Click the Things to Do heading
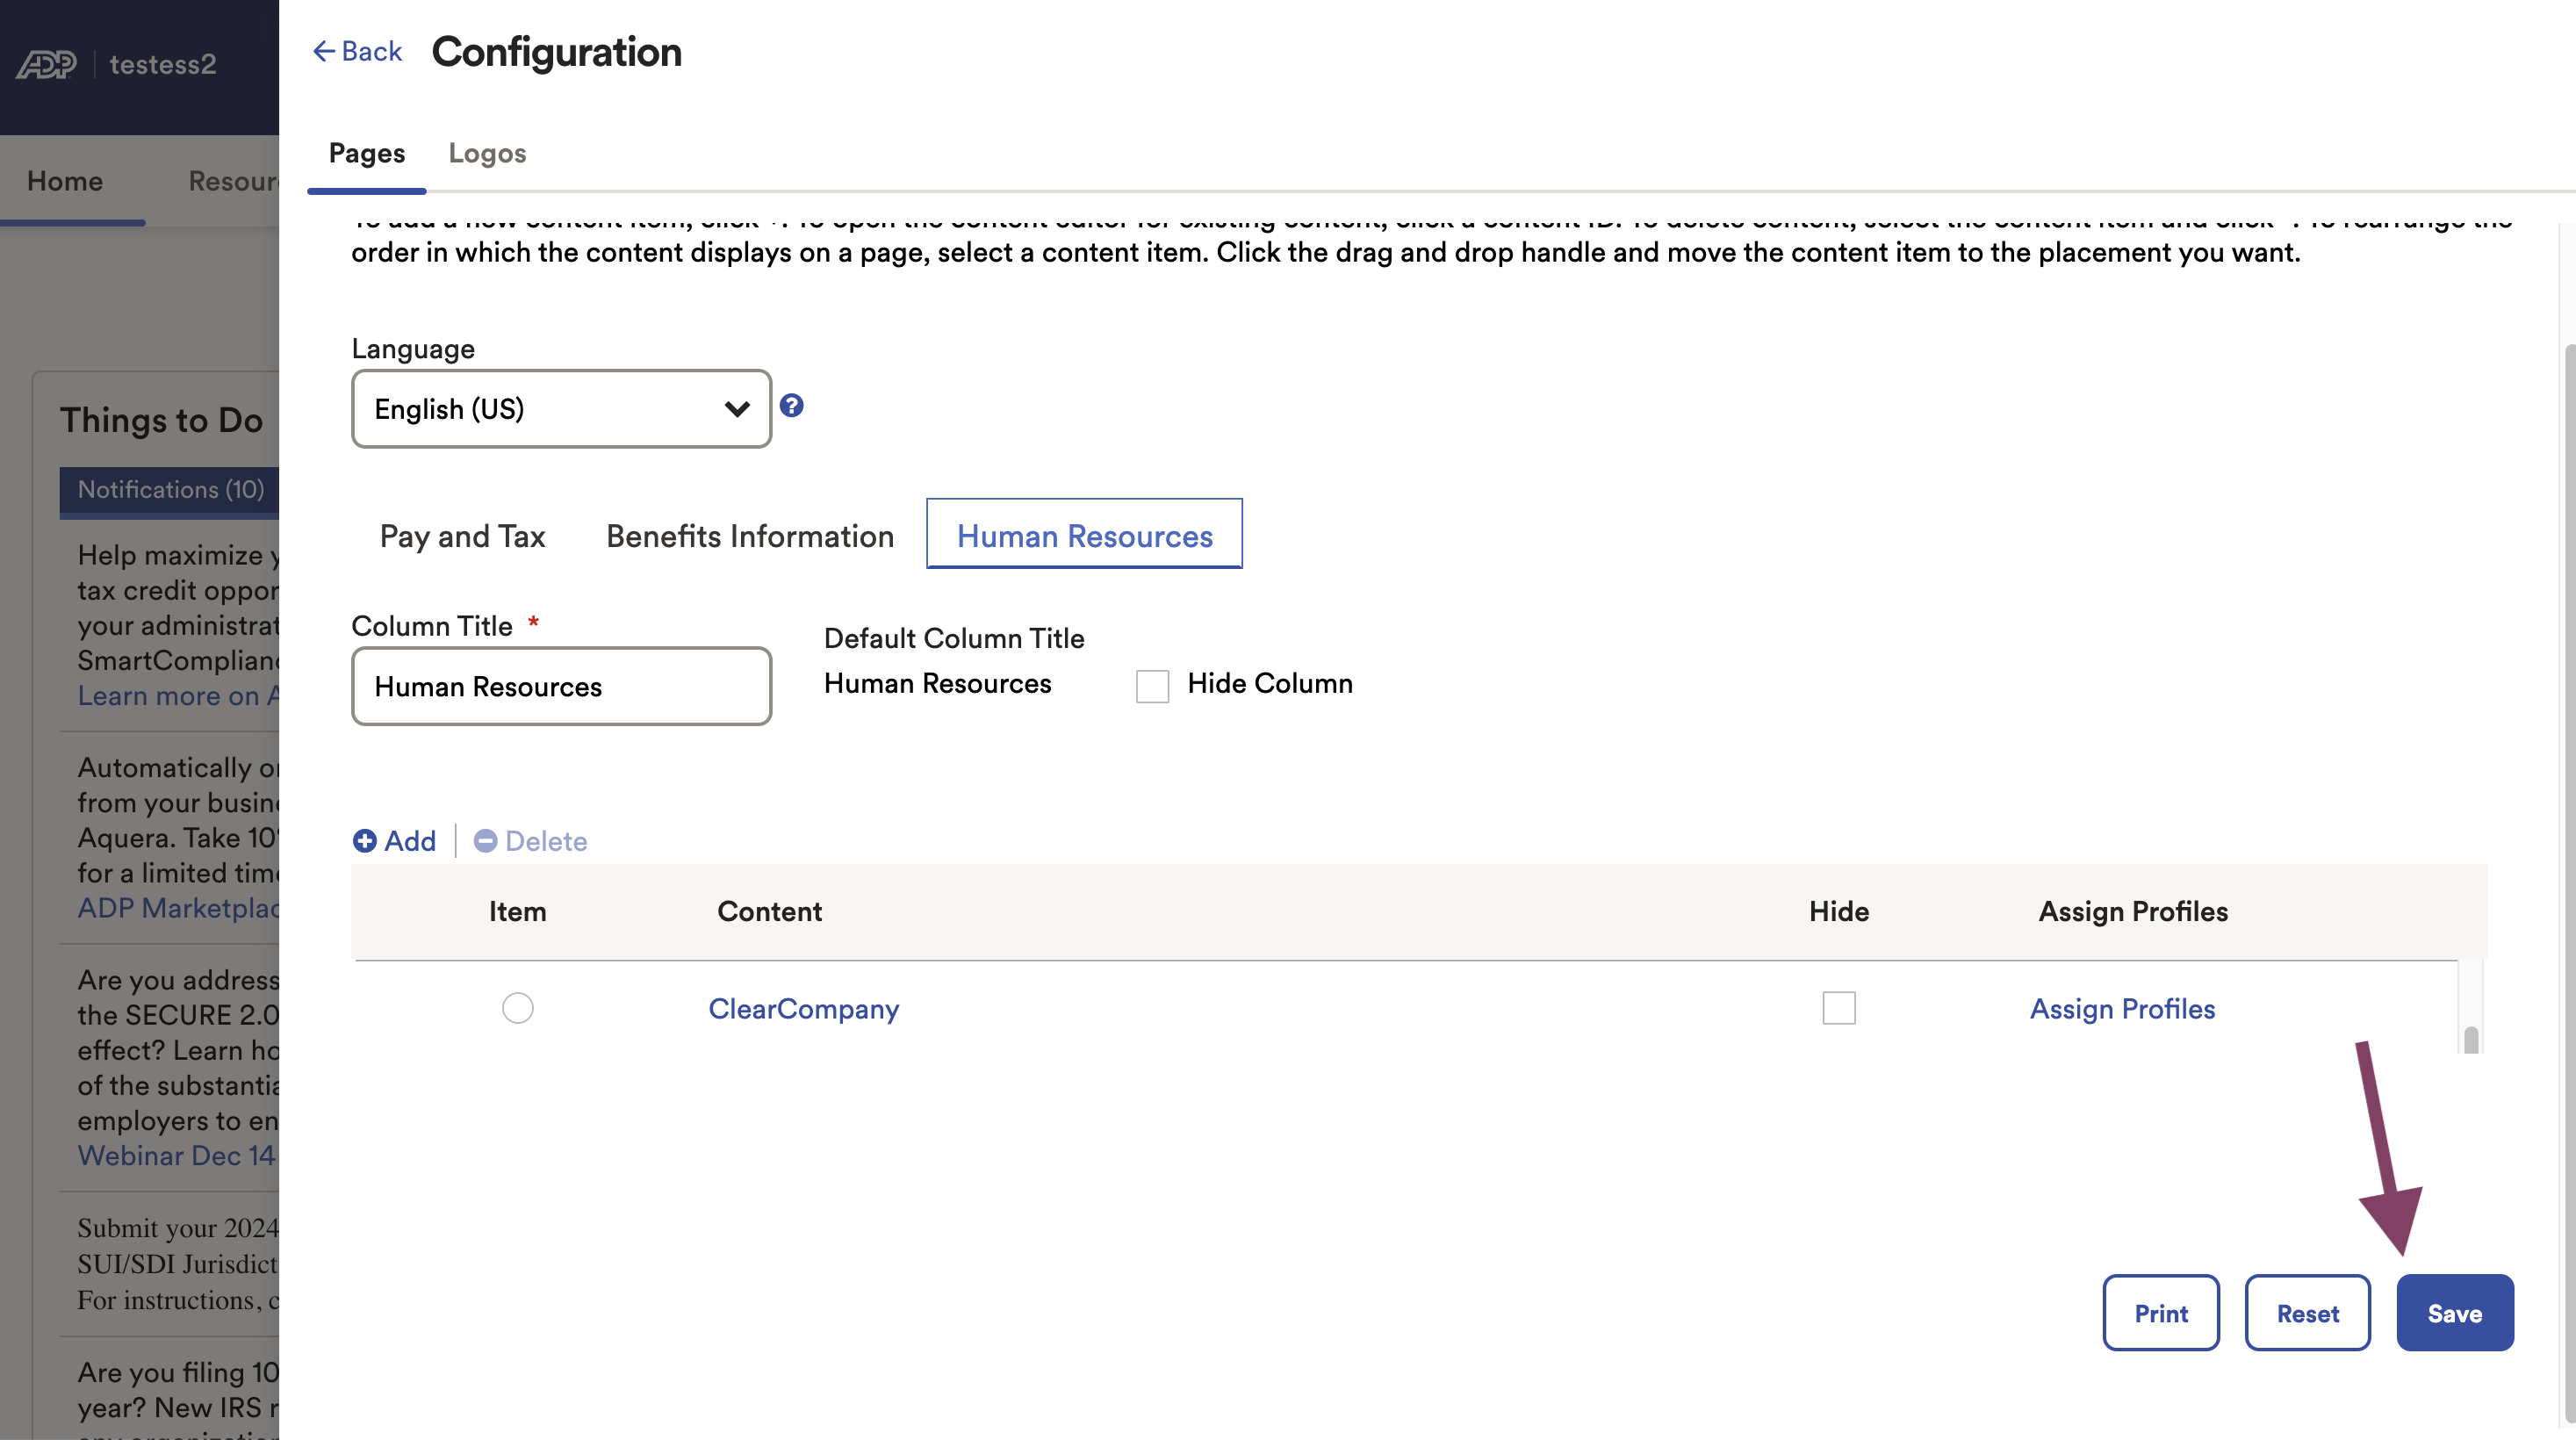 click(161, 420)
